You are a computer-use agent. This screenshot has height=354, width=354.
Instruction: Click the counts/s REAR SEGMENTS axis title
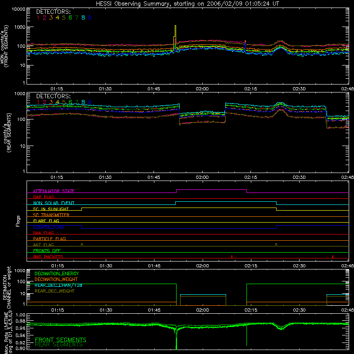[7, 132]
